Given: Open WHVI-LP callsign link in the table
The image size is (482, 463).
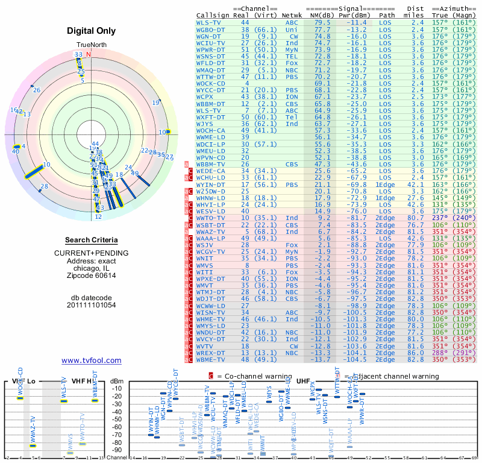Looking at the screenshot, I should [x=210, y=204].
